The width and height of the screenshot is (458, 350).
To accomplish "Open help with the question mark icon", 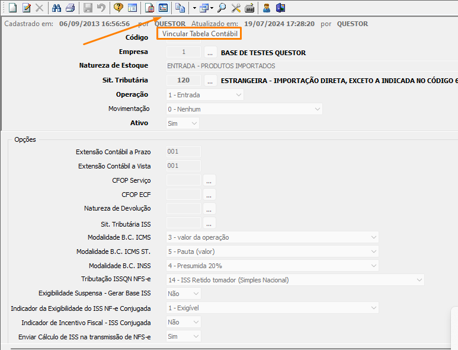I will pyautogui.click(x=118, y=8).
